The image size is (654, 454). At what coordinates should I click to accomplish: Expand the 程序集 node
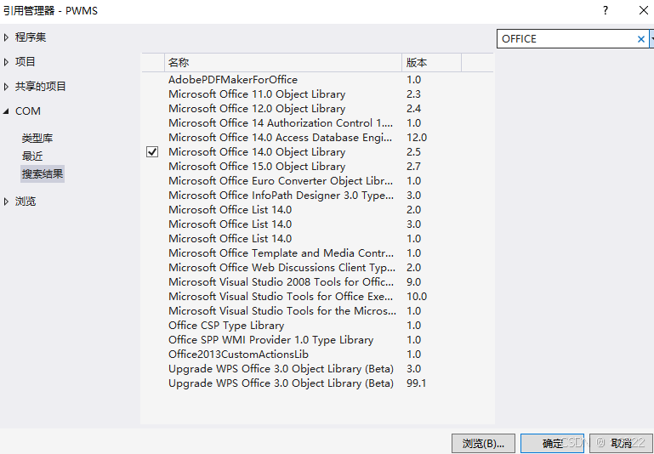[6, 37]
